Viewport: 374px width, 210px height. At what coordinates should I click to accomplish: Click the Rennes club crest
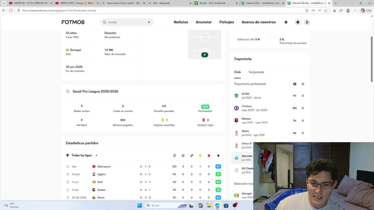(236, 120)
